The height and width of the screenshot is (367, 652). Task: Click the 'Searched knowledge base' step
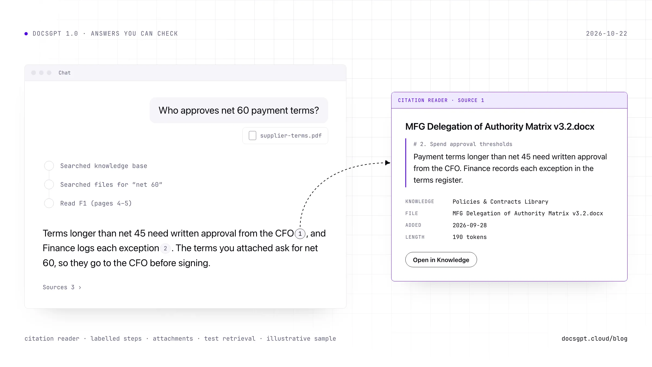tap(104, 166)
